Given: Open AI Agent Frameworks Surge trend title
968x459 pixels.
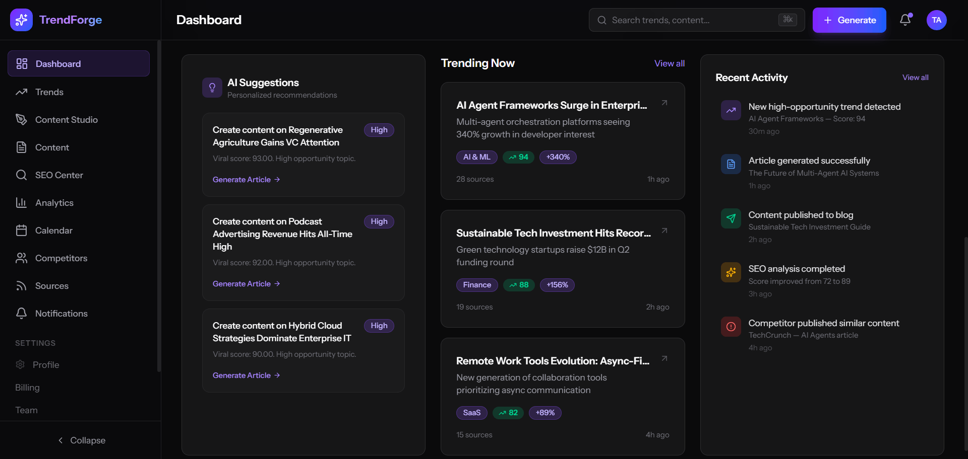Looking at the screenshot, I should pyautogui.click(x=552, y=105).
